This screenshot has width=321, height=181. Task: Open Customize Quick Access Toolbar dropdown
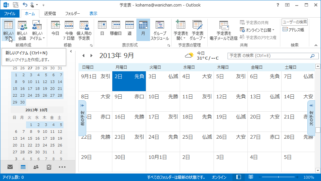pyautogui.click(x=43, y=5)
